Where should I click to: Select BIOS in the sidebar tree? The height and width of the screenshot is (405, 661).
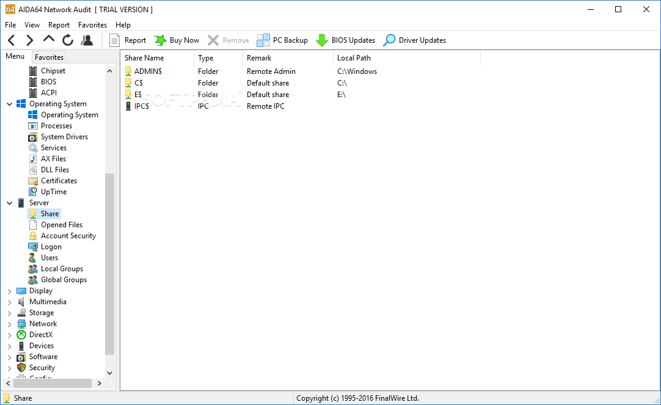click(x=48, y=82)
